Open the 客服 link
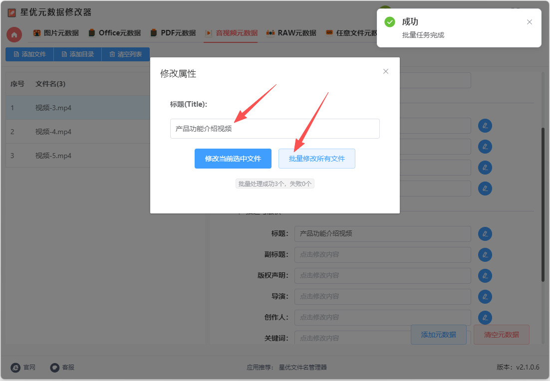550x381 pixels. pos(68,368)
